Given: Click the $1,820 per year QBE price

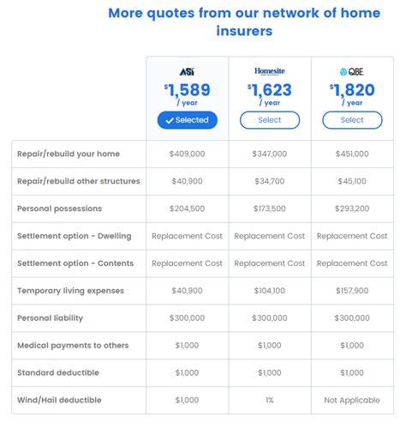Looking at the screenshot, I should tap(352, 94).
